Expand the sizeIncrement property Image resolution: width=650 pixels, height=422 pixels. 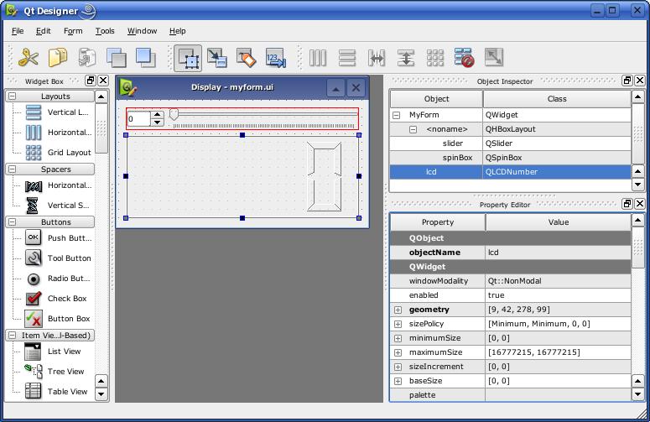[x=398, y=367]
